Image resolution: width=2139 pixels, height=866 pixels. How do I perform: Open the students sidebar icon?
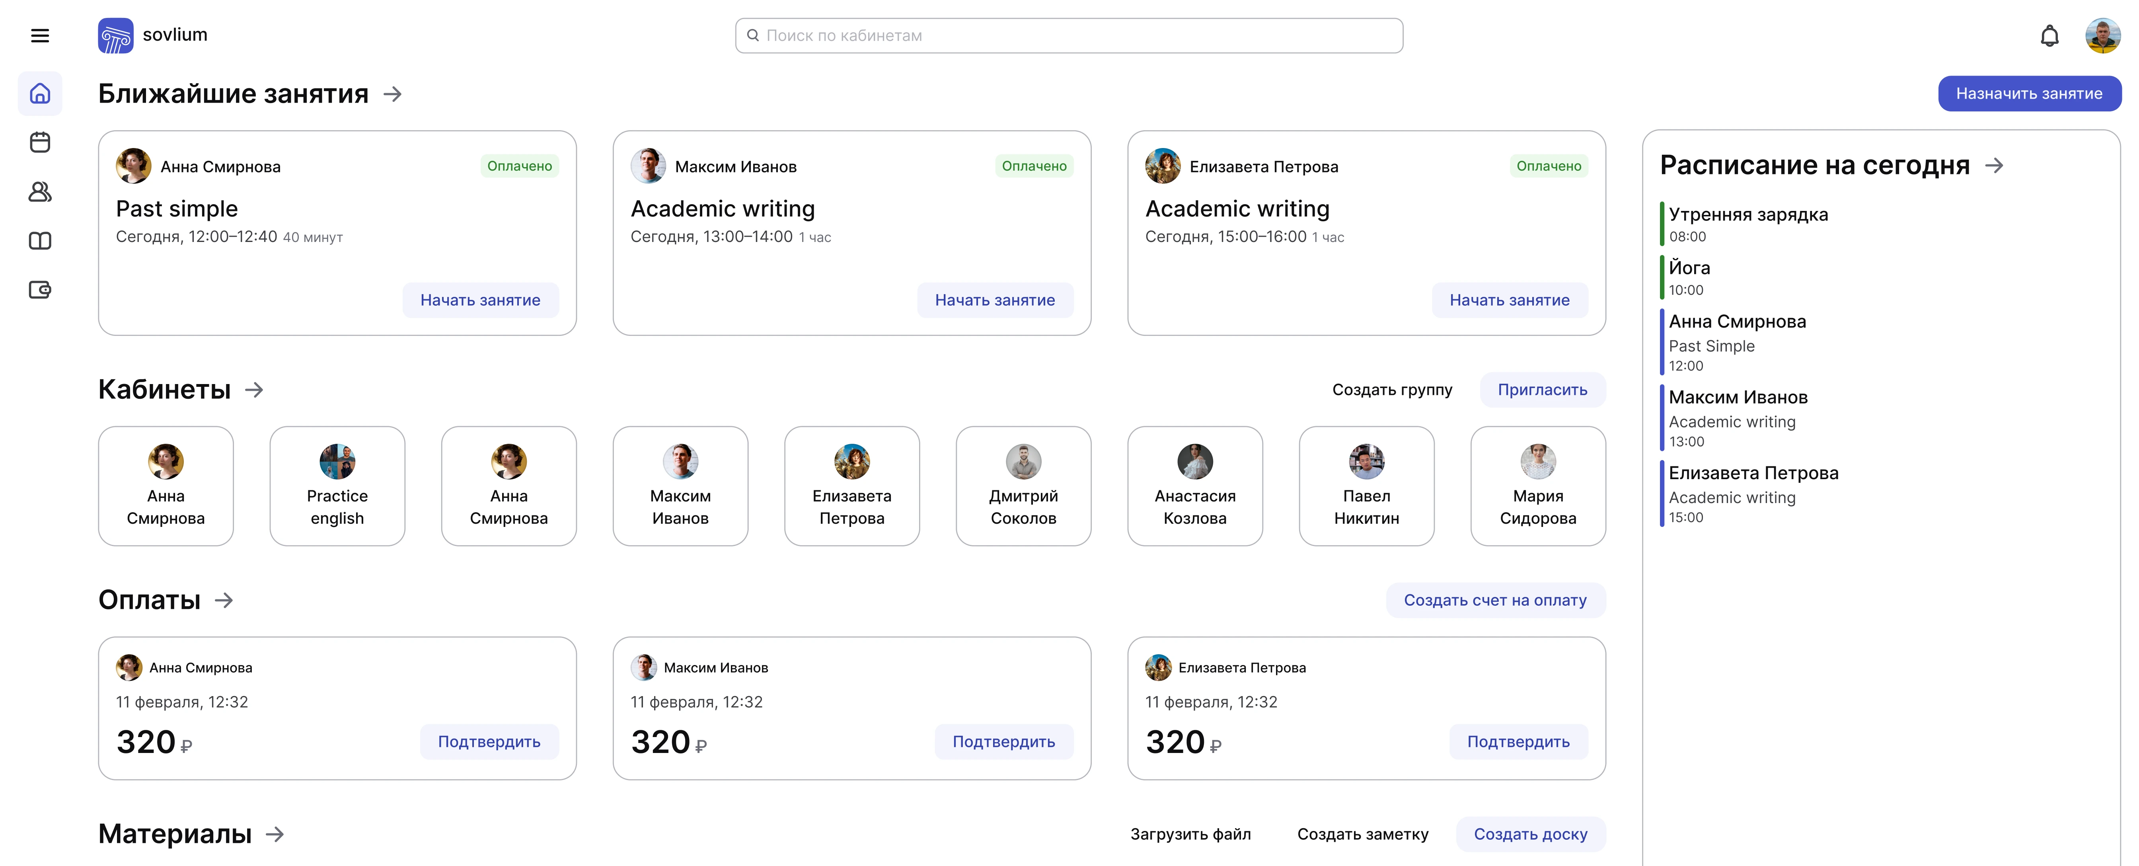pos(40,192)
